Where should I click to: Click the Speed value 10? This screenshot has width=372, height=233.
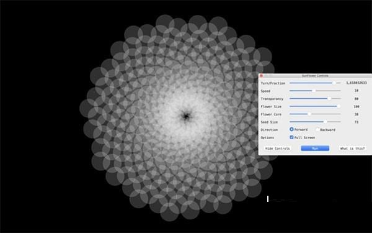point(356,91)
